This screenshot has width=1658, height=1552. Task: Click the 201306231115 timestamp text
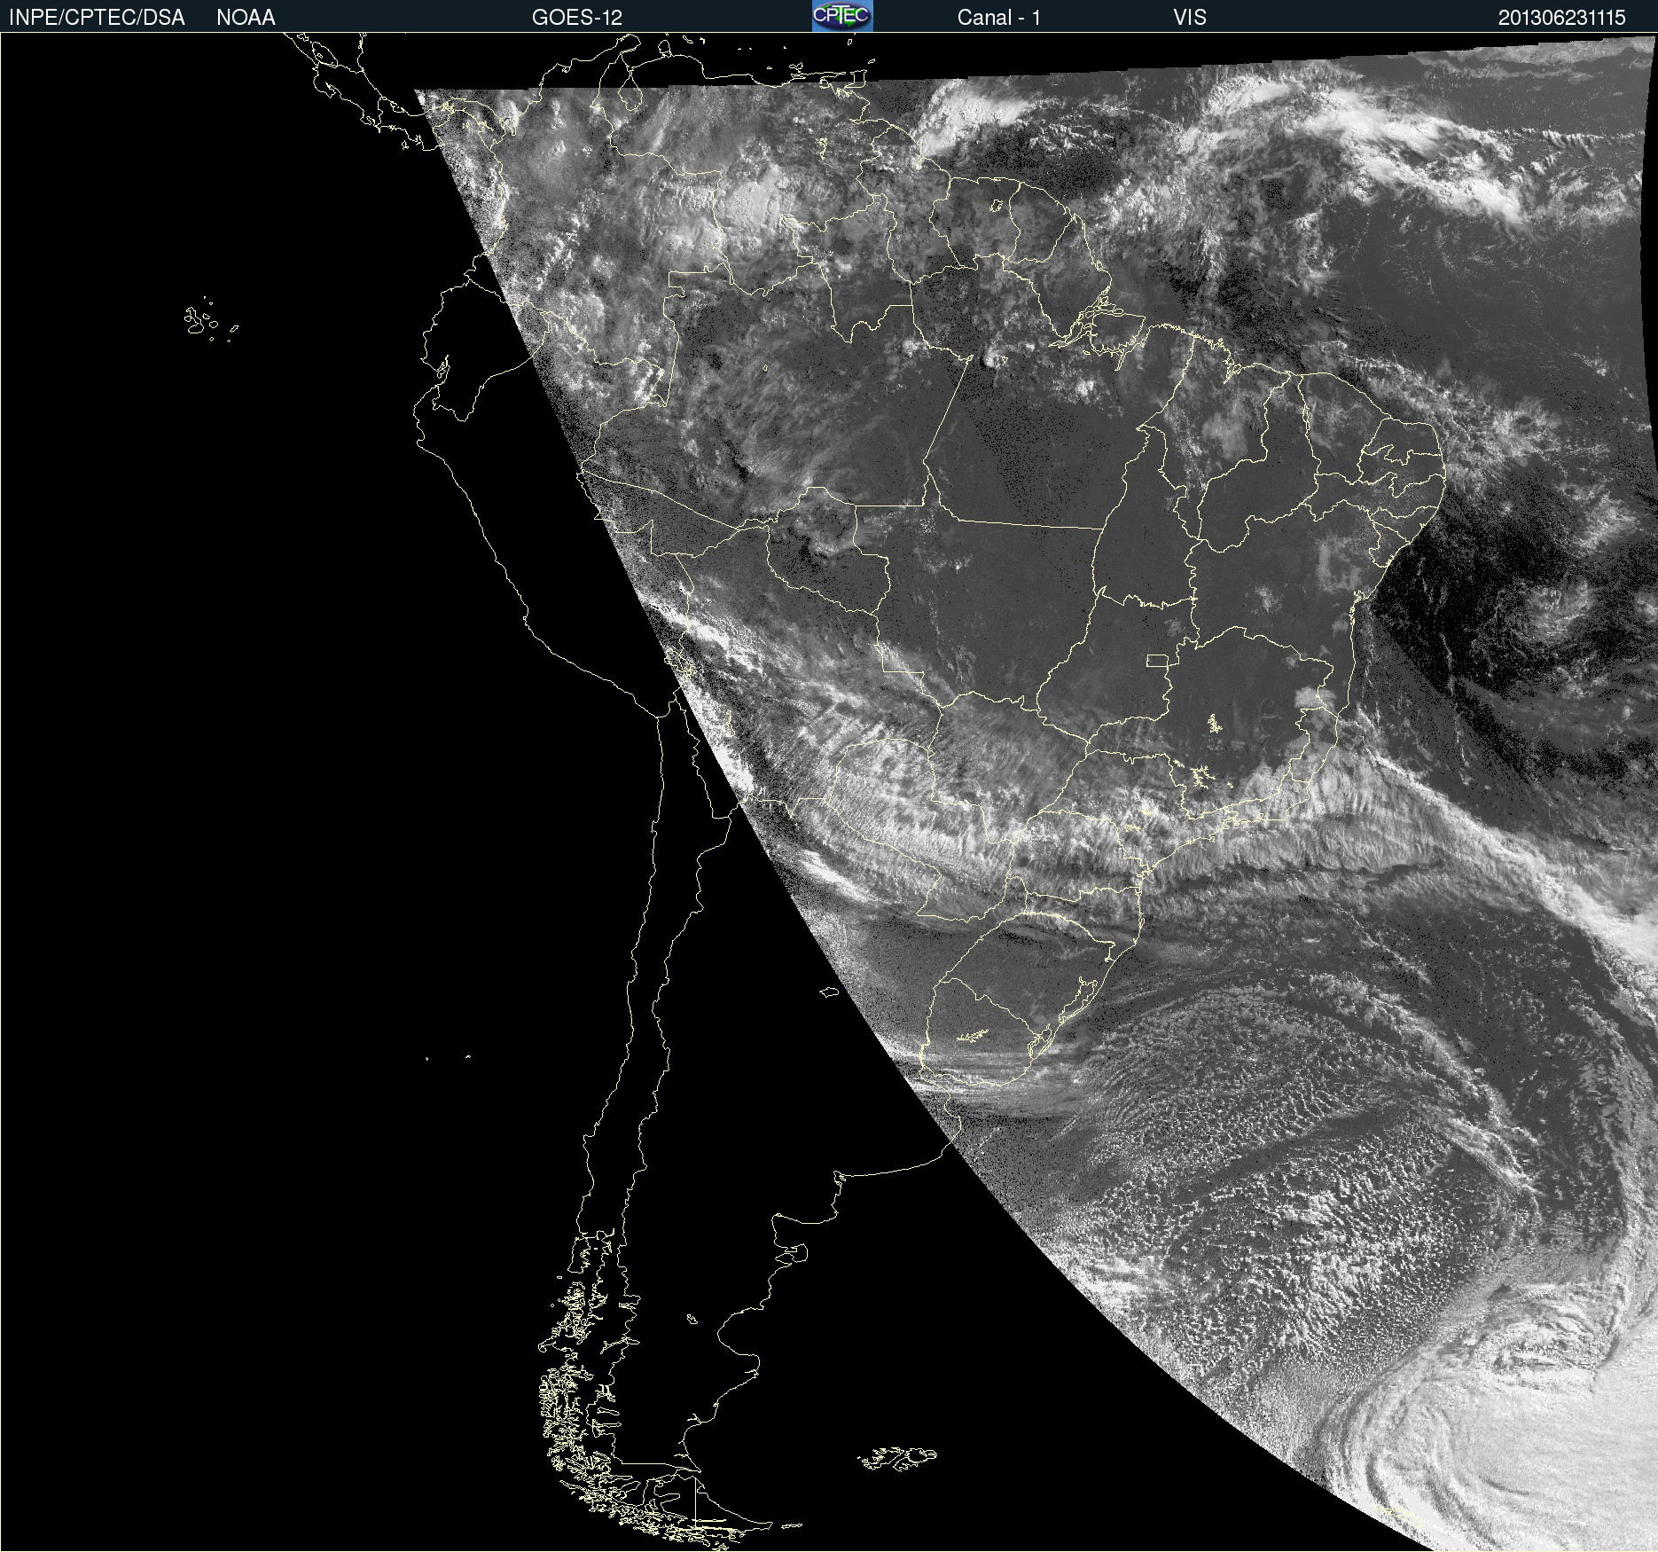click(x=1562, y=18)
